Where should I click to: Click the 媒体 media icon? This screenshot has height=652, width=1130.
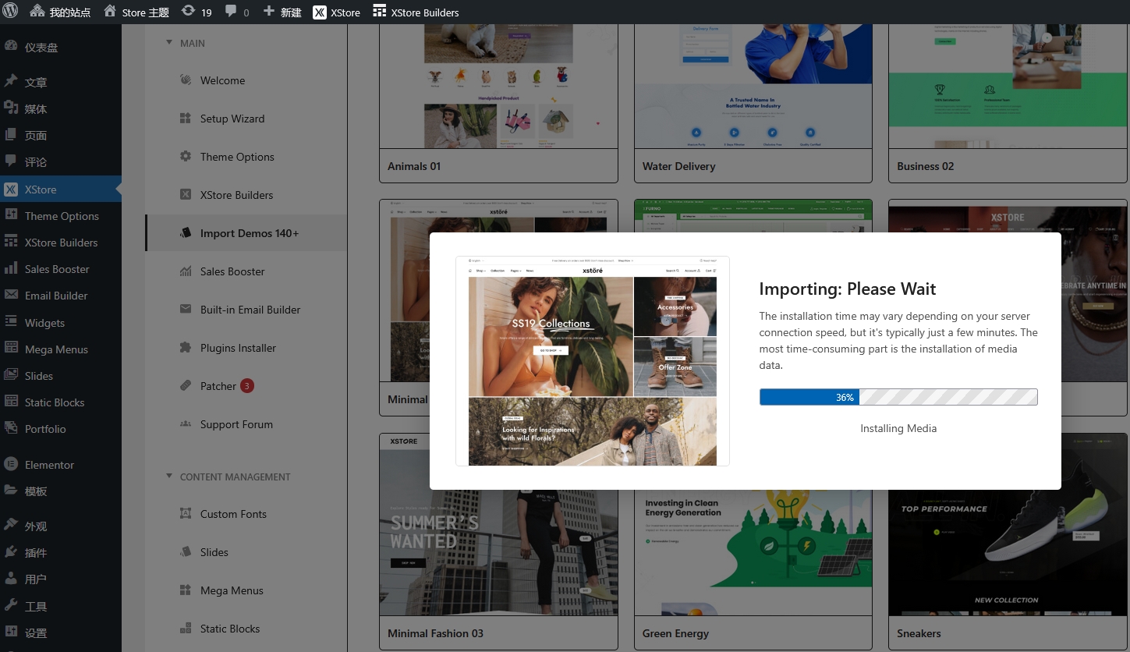pyautogui.click(x=11, y=108)
